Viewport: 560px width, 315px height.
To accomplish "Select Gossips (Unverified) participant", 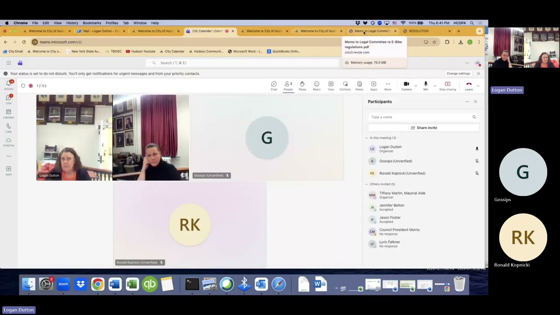I will click(423, 161).
